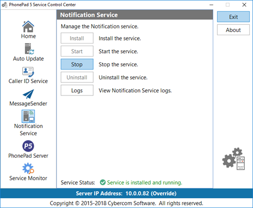This screenshot has height=208, width=253.
Task: Select the Notification Service sidebar icon
Action: pyautogui.click(x=28, y=116)
